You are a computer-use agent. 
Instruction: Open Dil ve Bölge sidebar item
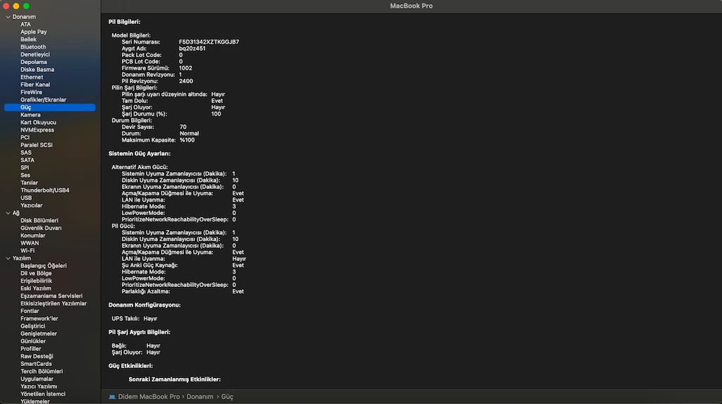coord(36,273)
